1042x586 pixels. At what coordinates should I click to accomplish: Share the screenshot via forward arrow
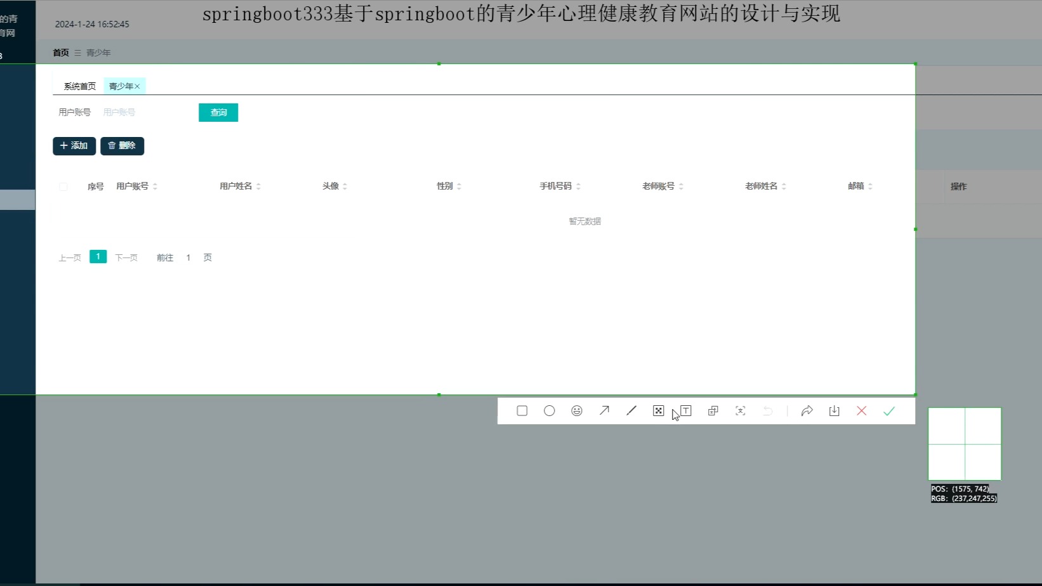pyautogui.click(x=807, y=411)
